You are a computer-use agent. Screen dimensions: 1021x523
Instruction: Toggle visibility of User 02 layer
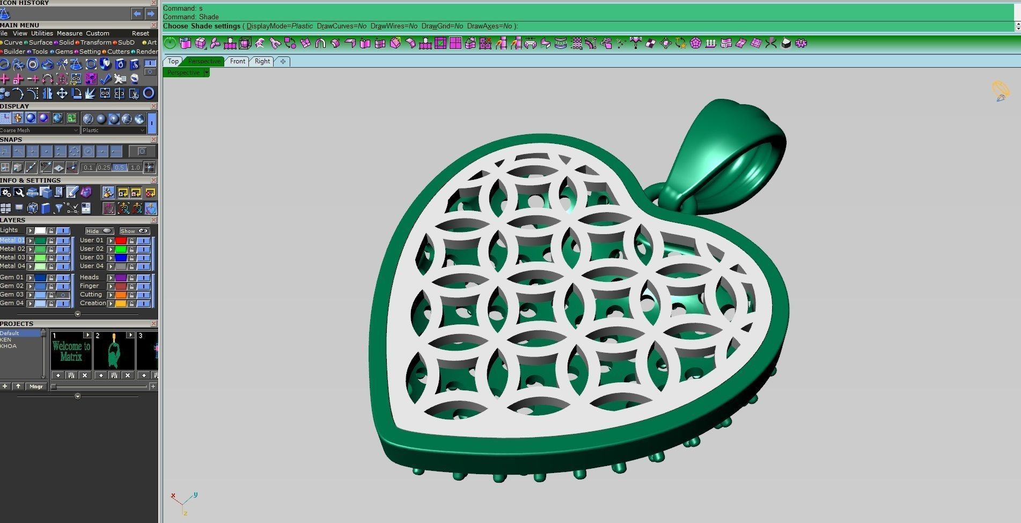pos(143,249)
